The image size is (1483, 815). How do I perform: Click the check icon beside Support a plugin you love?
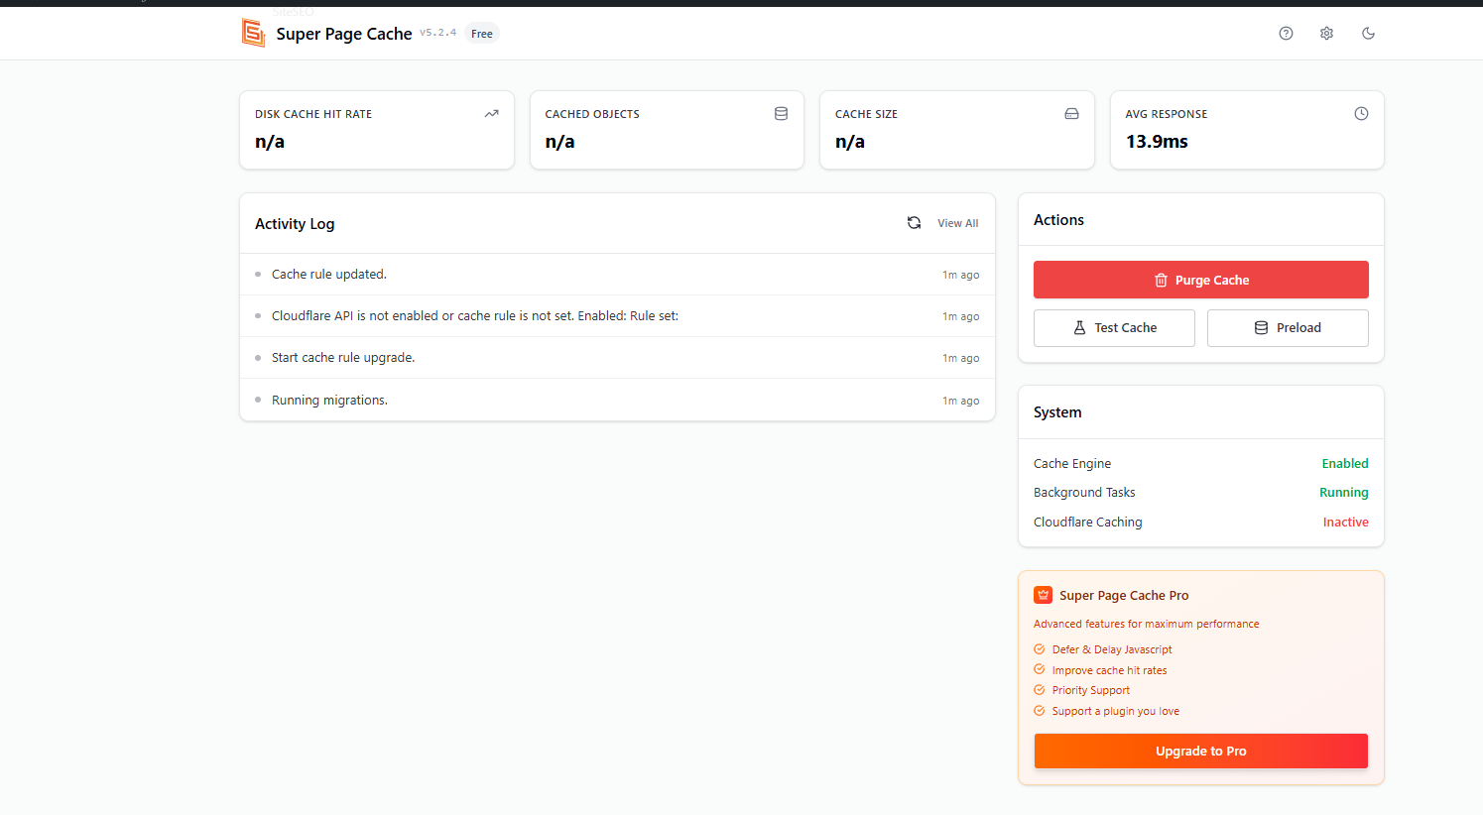point(1040,711)
